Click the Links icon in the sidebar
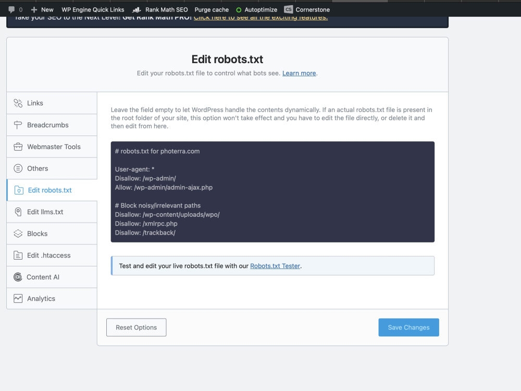521x391 pixels. coord(18,103)
